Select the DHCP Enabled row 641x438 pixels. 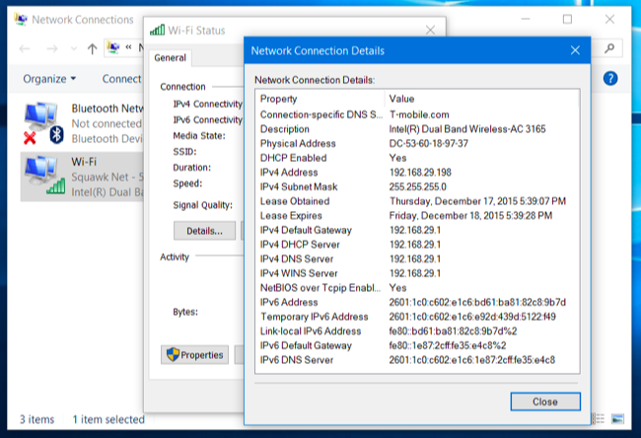tap(417, 158)
